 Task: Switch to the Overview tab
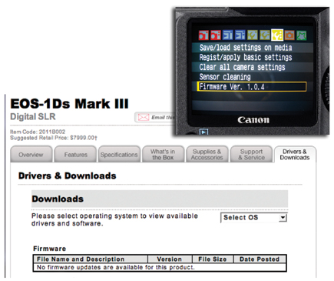pos(31,154)
